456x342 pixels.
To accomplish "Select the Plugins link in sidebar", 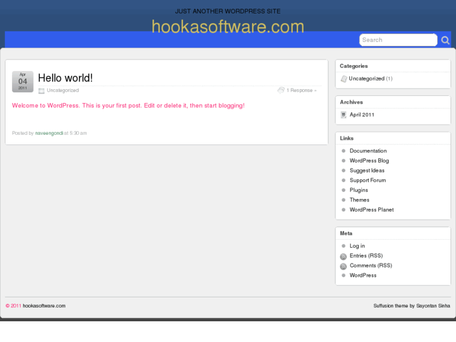I will (359, 190).
